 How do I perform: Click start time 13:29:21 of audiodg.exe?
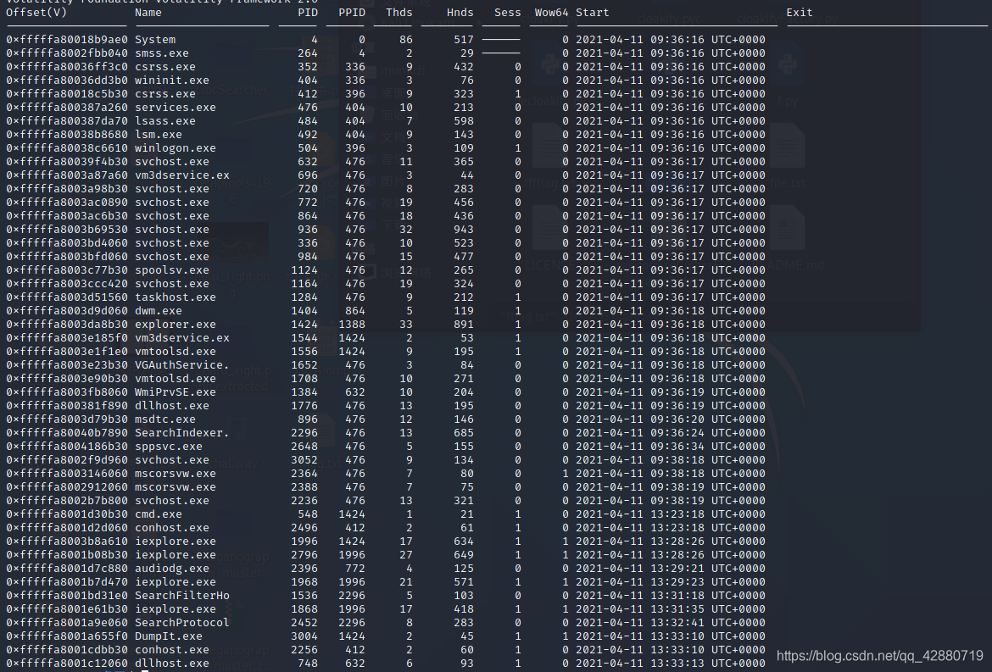point(677,569)
